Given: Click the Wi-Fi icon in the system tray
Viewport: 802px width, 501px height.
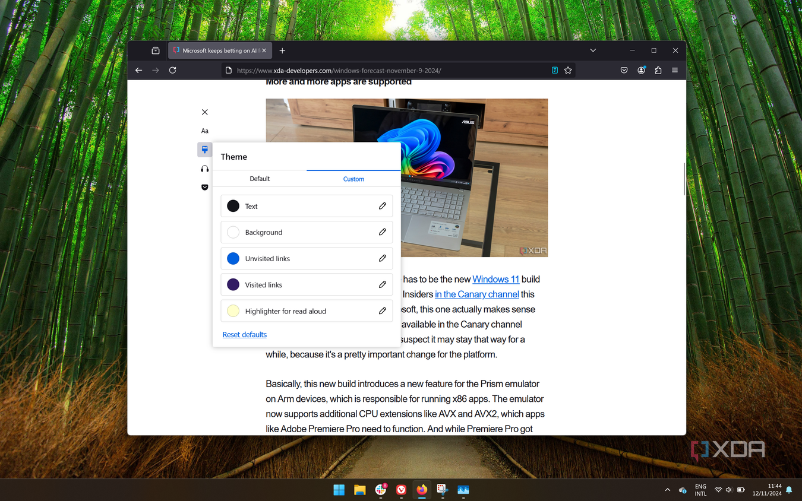Looking at the screenshot, I should [x=718, y=490].
